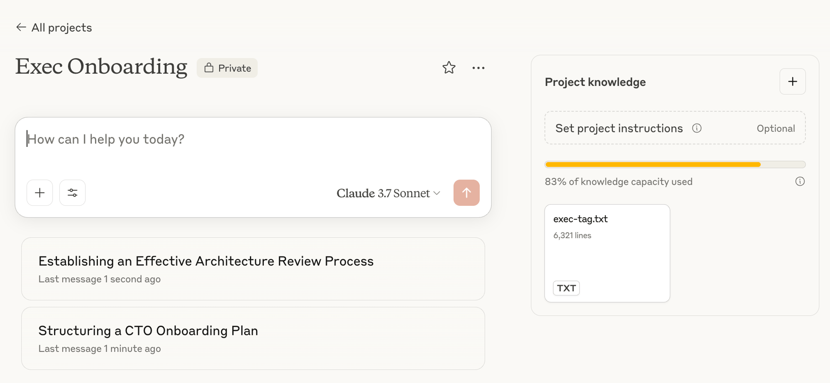Click the back arrow icon
The height and width of the screenshot is (383, 830).
tap(21, 27)
